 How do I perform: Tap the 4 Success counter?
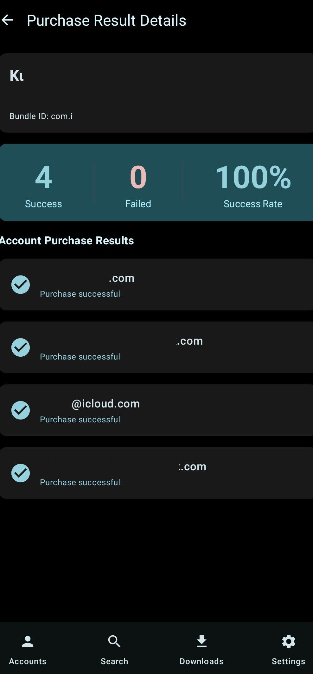tap(43, 177)
